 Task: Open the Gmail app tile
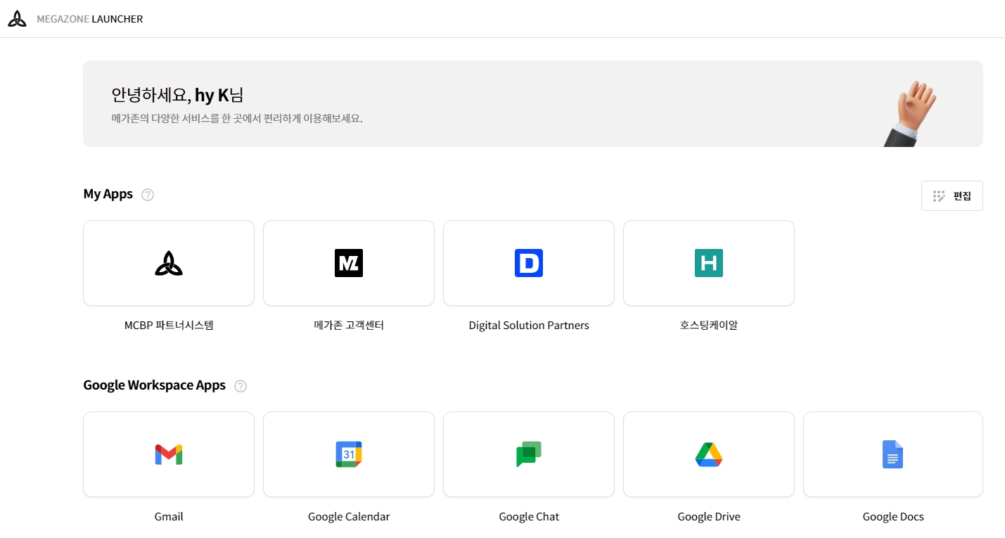click(x=169, y=454)
